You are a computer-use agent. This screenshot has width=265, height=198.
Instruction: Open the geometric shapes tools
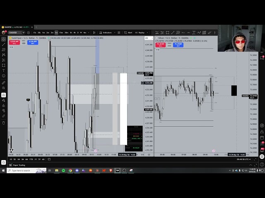click(x=4, y=65)
